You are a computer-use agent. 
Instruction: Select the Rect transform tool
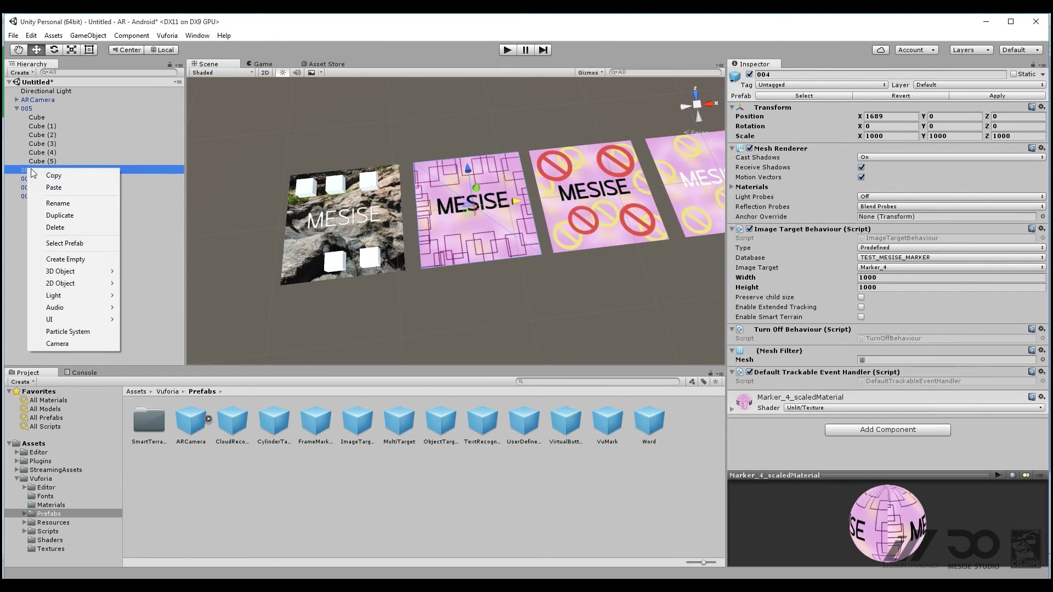click(x=89, y=50)
